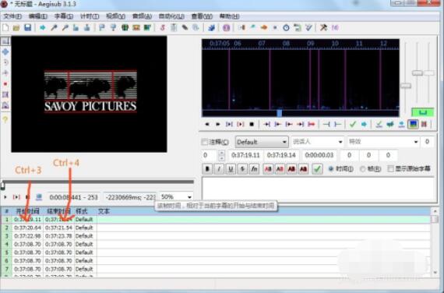
Task: Select the Frame radio button
Action: [362, 169]
